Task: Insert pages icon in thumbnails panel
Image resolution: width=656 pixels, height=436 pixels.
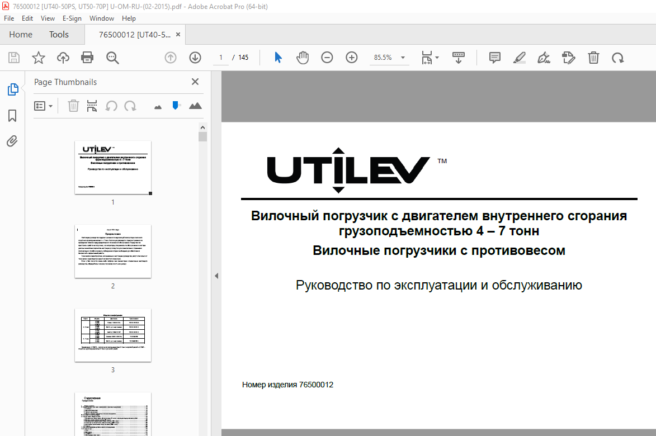Action: [92, 106]
